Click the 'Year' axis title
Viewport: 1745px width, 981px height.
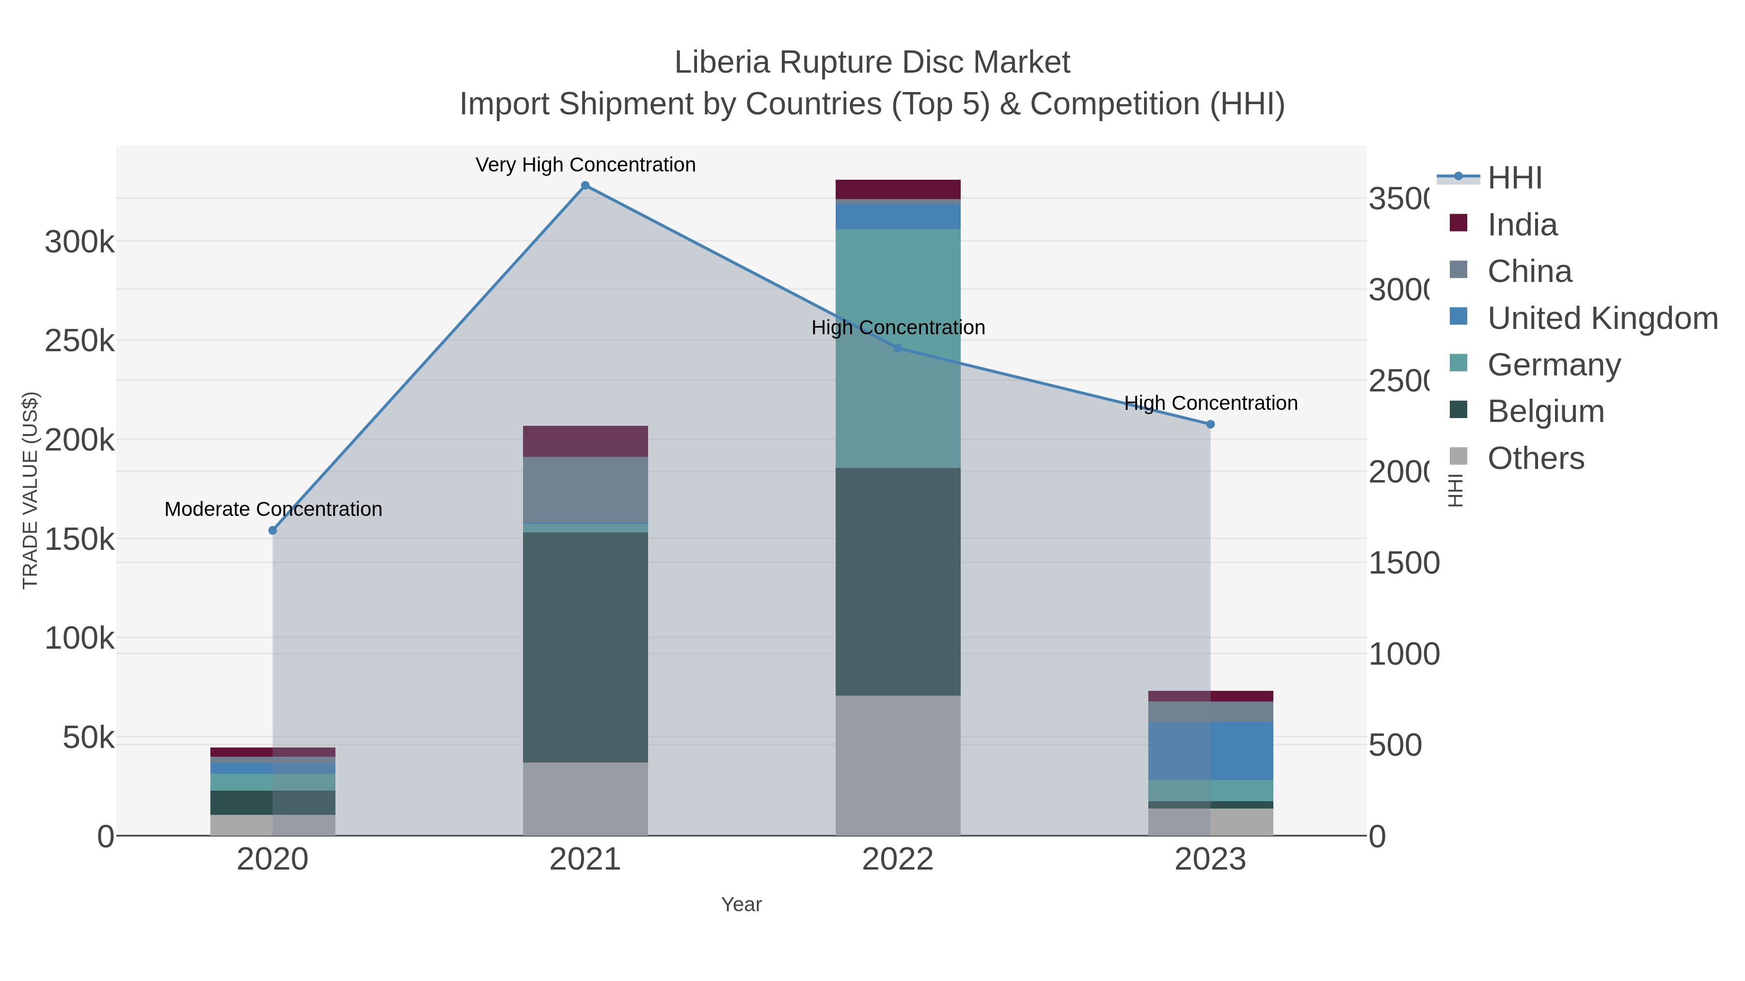[x=741, y=904]
